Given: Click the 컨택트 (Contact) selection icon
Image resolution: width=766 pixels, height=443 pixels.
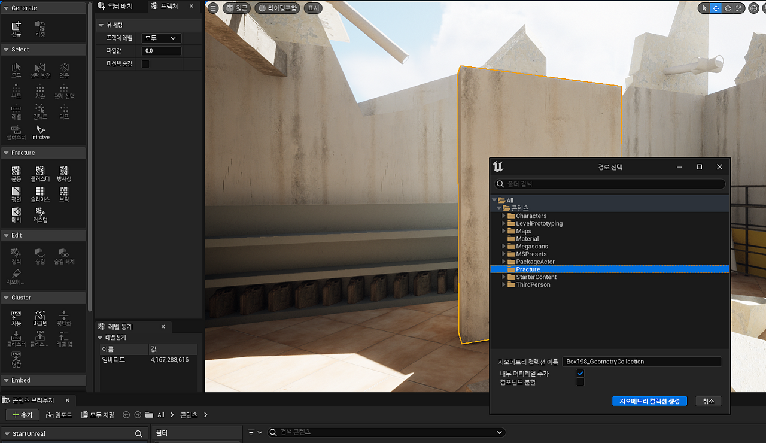Looking at the screenshot, I should [x=40, y=111].
